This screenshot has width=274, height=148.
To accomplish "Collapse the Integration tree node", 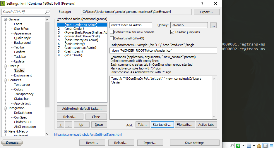I will 6,108.
